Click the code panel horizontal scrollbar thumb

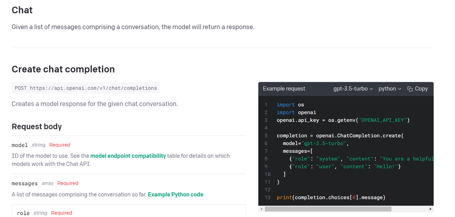coord(328,209)
